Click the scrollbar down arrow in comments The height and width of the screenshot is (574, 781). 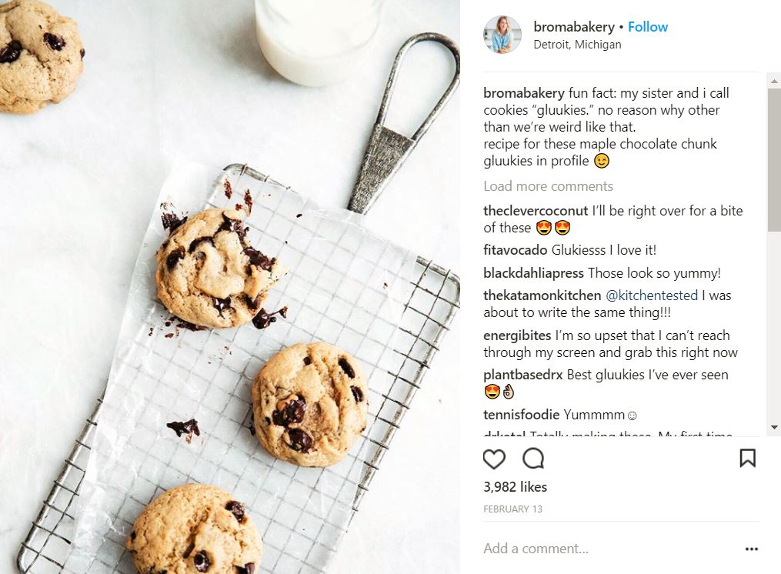[774, 427]
